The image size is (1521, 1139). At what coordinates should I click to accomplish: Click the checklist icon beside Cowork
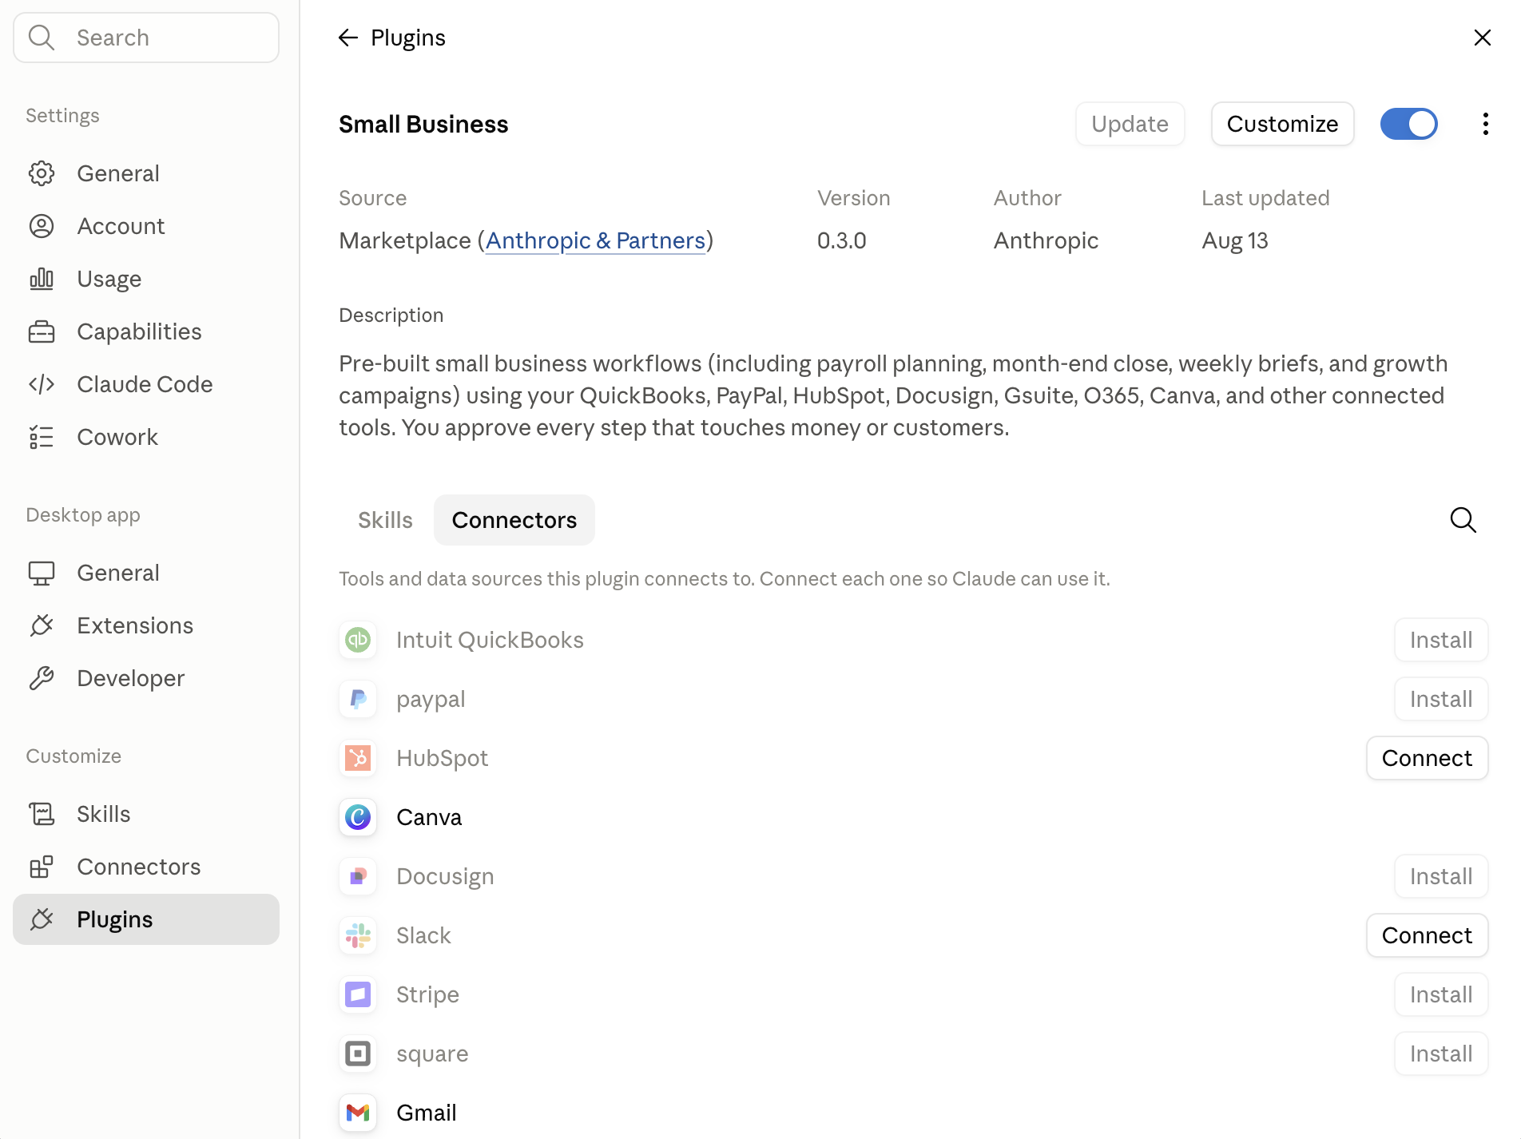point(42,437)
